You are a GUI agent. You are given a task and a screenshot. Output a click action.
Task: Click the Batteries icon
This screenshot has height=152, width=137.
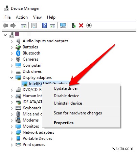point(18,47)
